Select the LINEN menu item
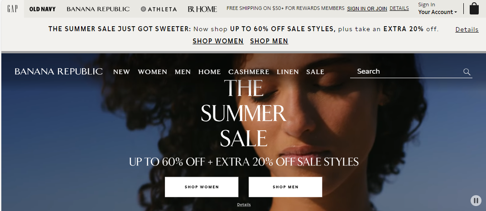 coord(288,72)
